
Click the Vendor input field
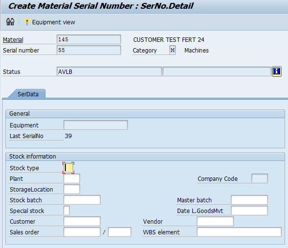tap(215, 221)
